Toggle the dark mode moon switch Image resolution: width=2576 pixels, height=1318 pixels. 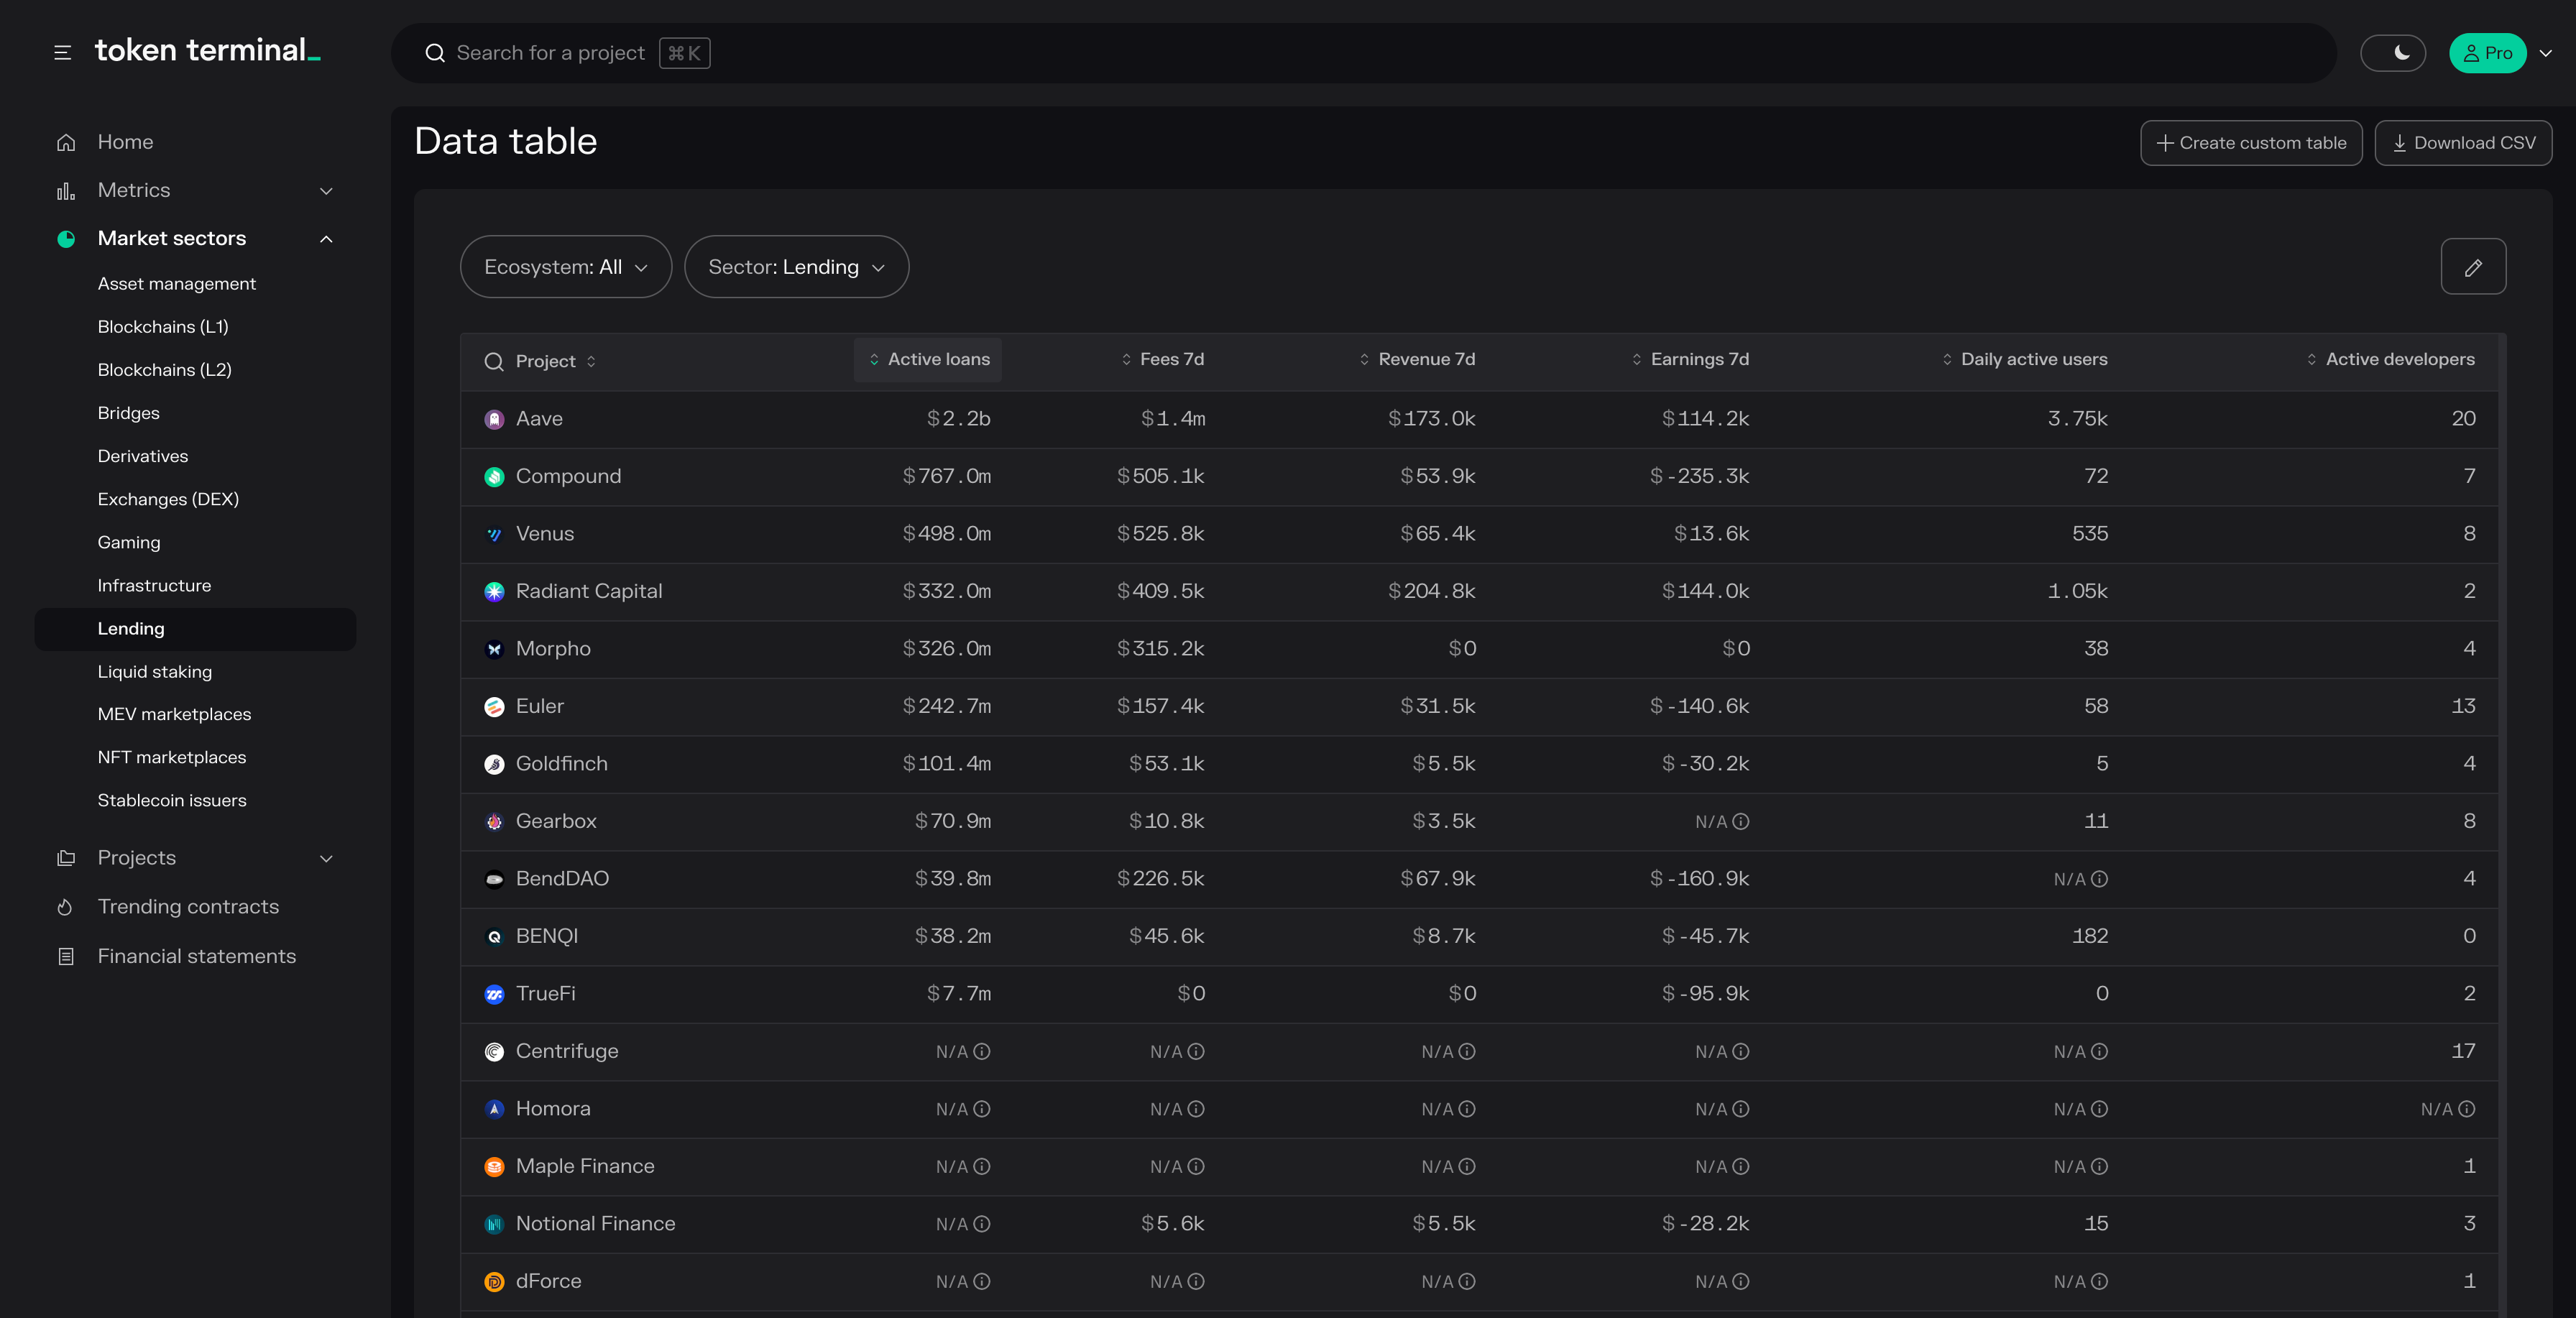(2392, 53)
